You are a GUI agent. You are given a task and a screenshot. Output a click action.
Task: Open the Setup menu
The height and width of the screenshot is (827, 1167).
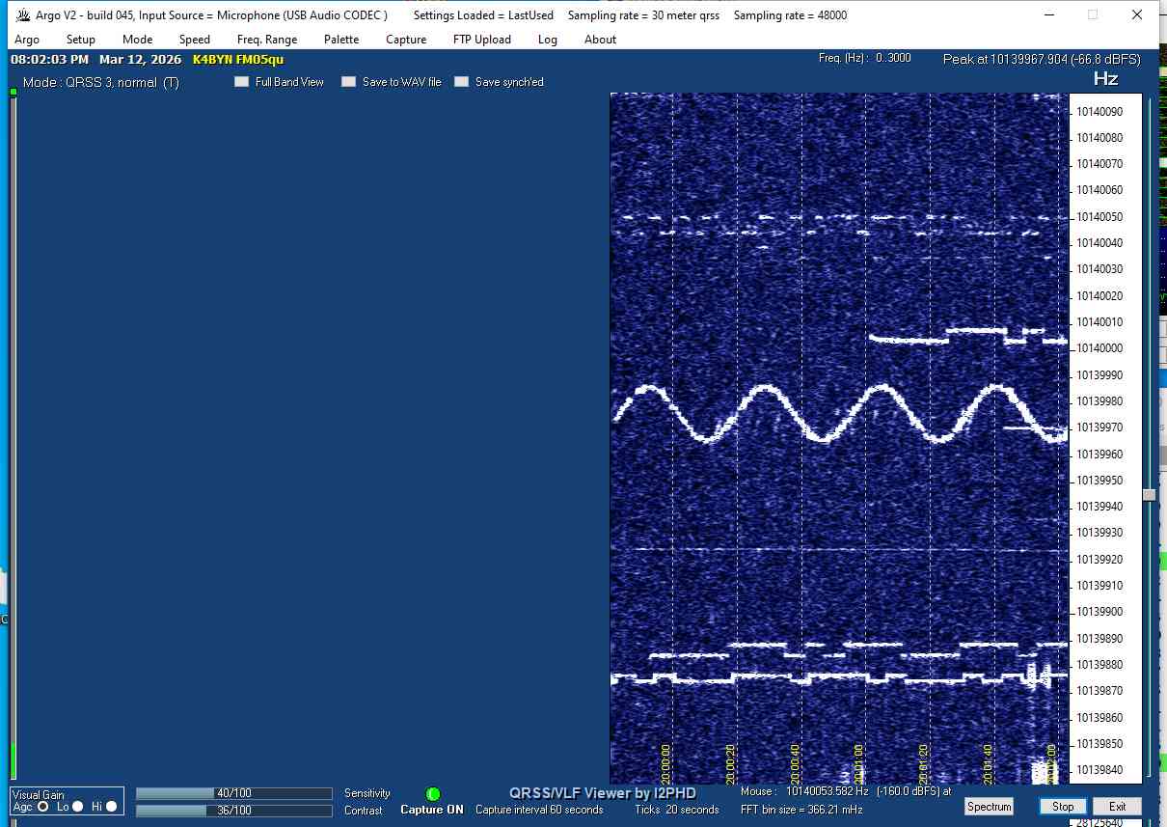click(x=81, y=40)
